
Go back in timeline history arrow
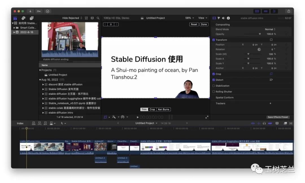[x=118, y=123]
